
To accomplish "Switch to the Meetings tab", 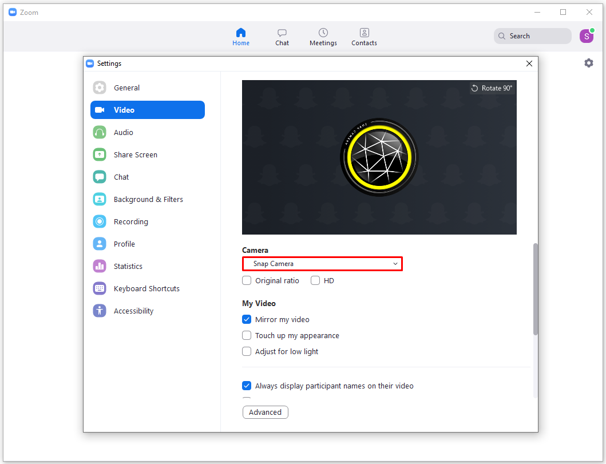I will point(323,37).
